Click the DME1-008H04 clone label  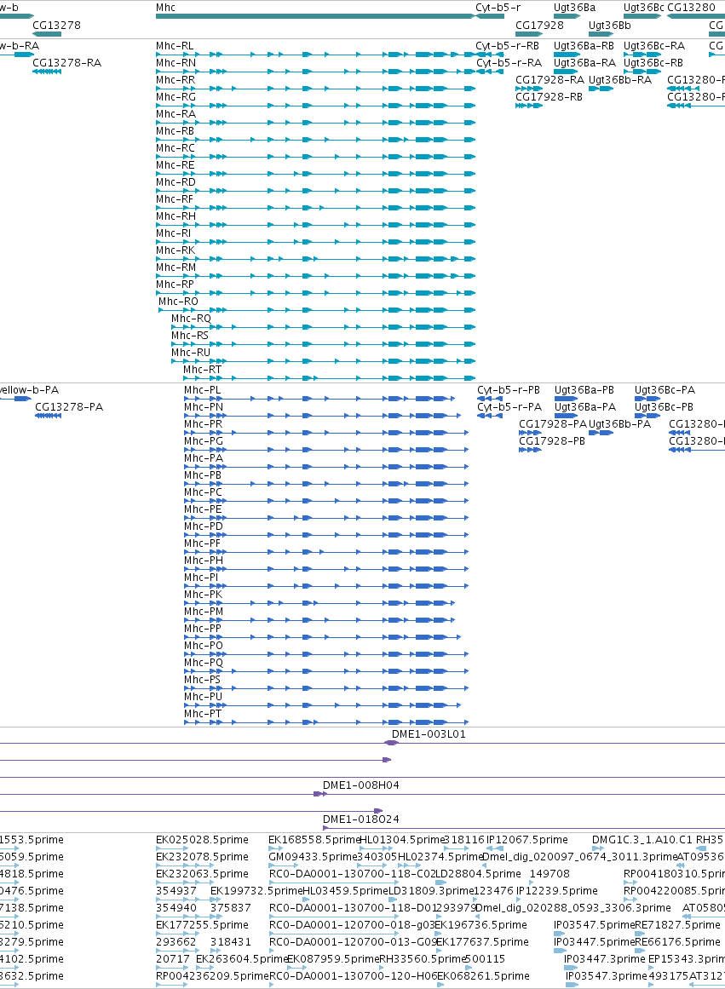pyautogui.click(x=361, y=786)
